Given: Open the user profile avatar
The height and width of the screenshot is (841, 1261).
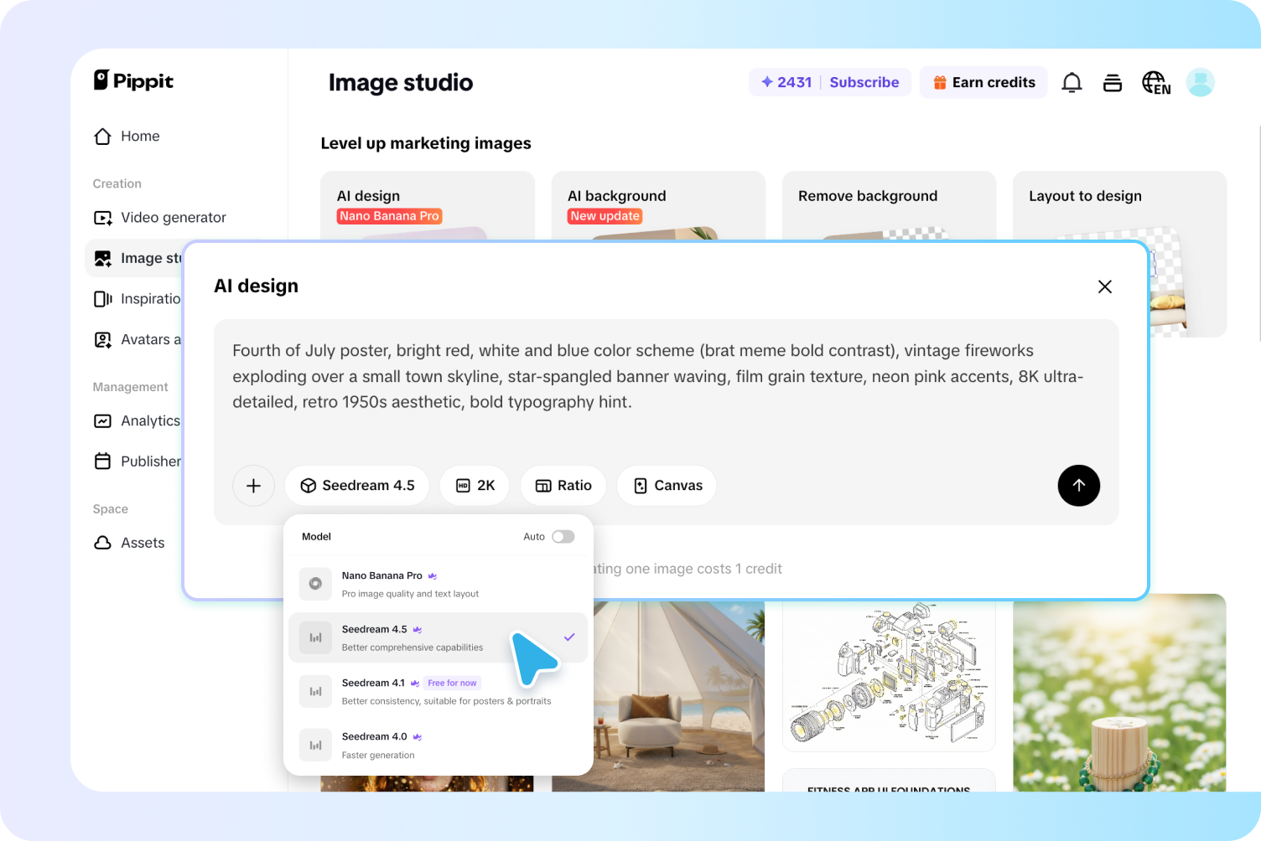Looking at the screenshot, I should click(1200, 83).
